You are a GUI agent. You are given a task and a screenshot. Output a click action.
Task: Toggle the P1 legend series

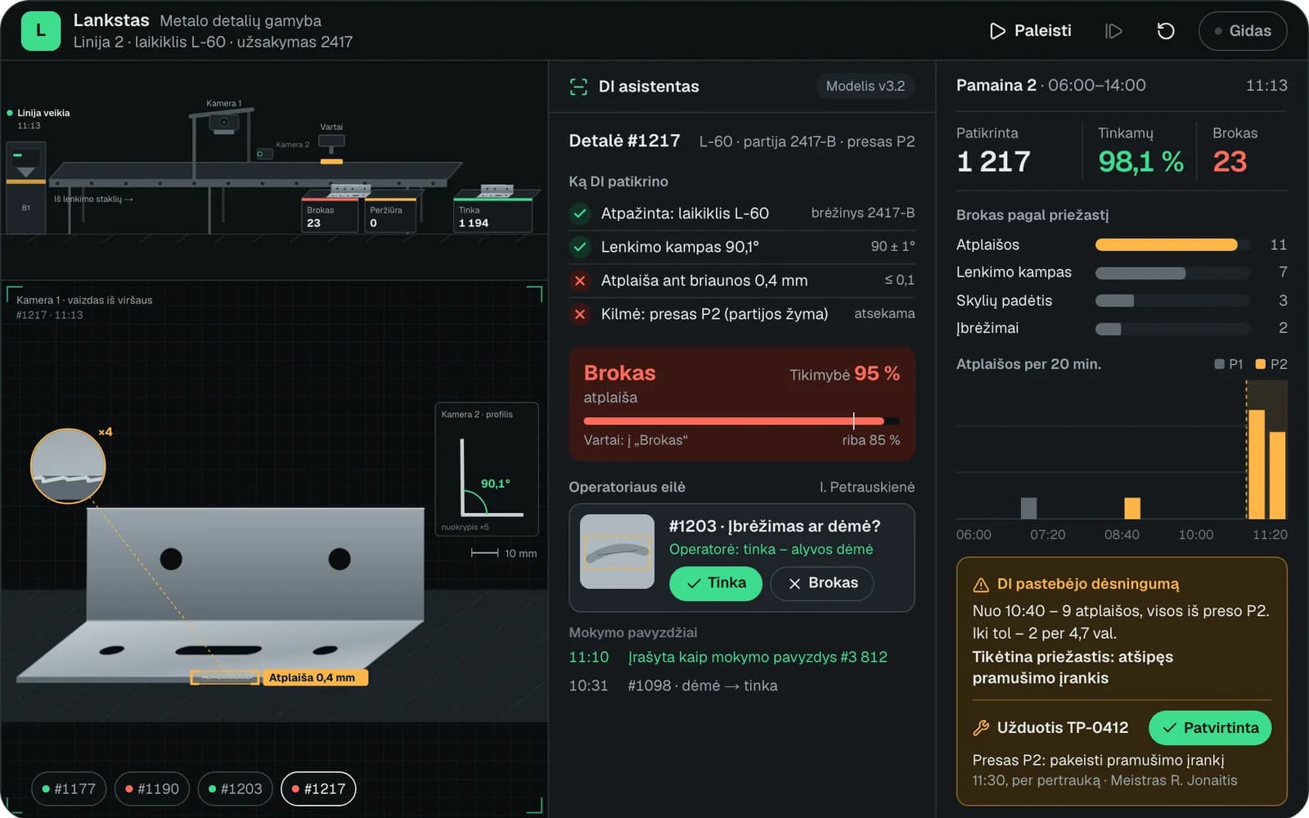coord(1229,364)
